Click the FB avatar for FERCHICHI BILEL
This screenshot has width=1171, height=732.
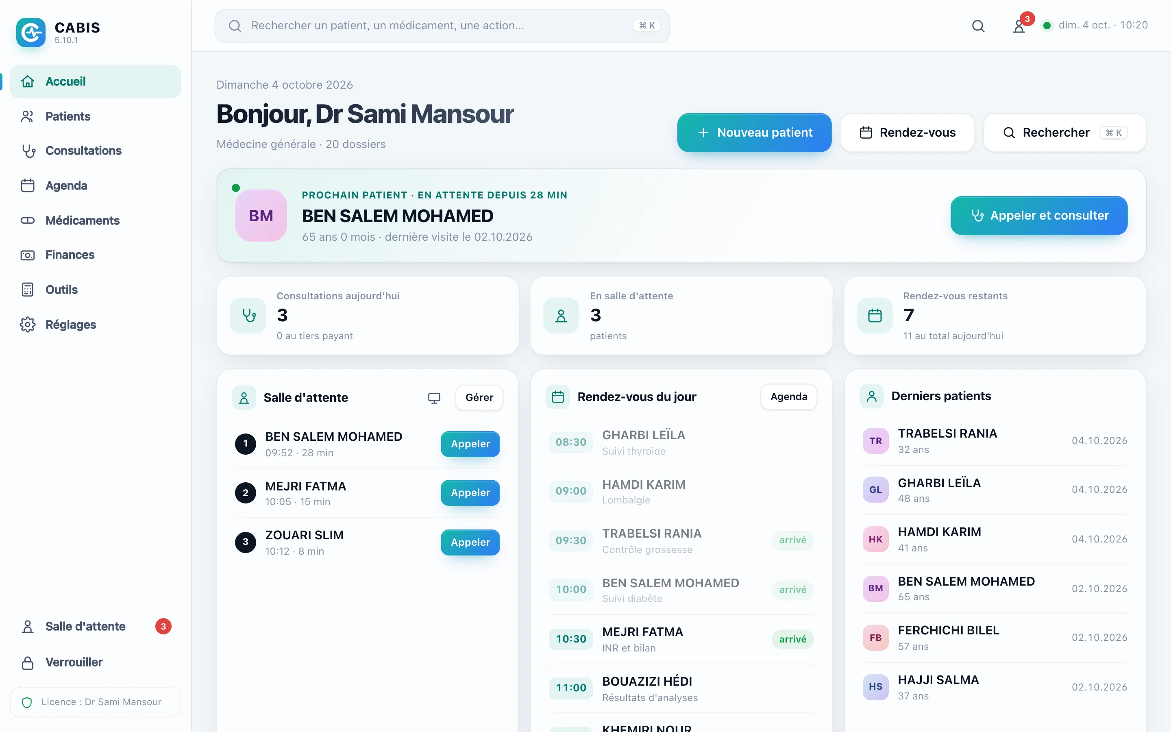875,638
